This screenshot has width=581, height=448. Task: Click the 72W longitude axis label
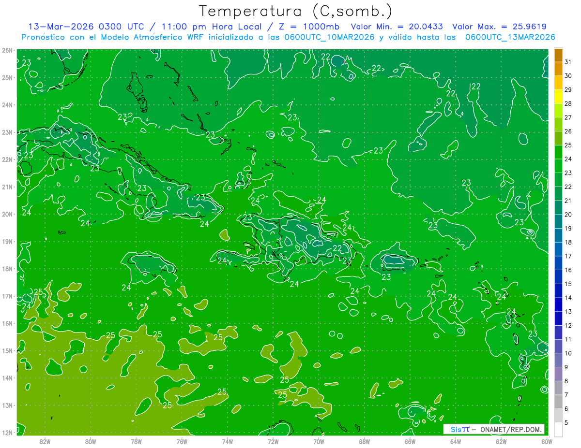273,441
